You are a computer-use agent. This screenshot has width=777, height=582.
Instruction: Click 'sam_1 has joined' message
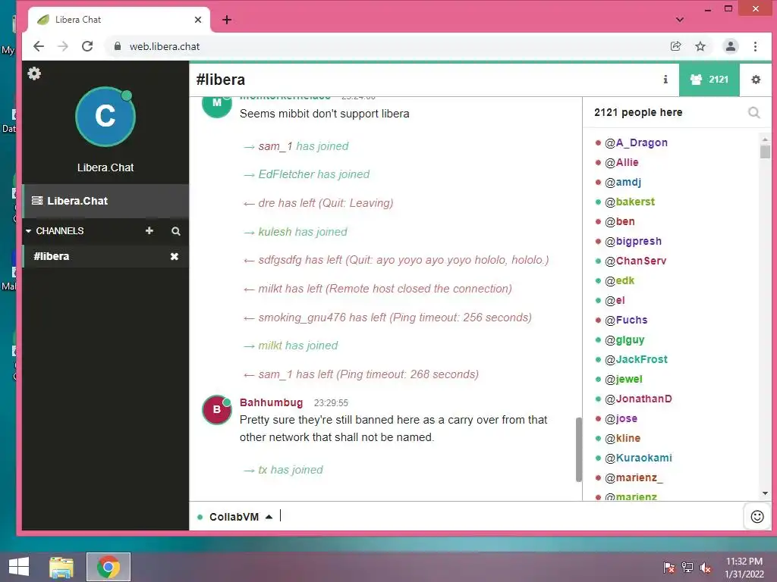pyautogui.click(x=303, y=146)
